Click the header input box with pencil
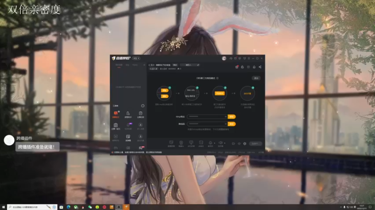 [190, 65]
